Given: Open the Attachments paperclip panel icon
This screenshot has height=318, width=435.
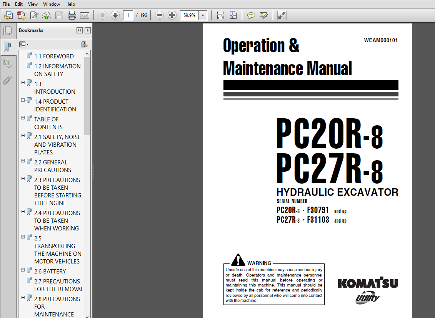Looking at the screenshot, I should 7,80.
